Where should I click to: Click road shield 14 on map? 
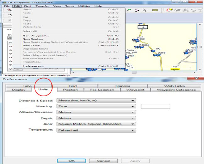click(143, 27)
